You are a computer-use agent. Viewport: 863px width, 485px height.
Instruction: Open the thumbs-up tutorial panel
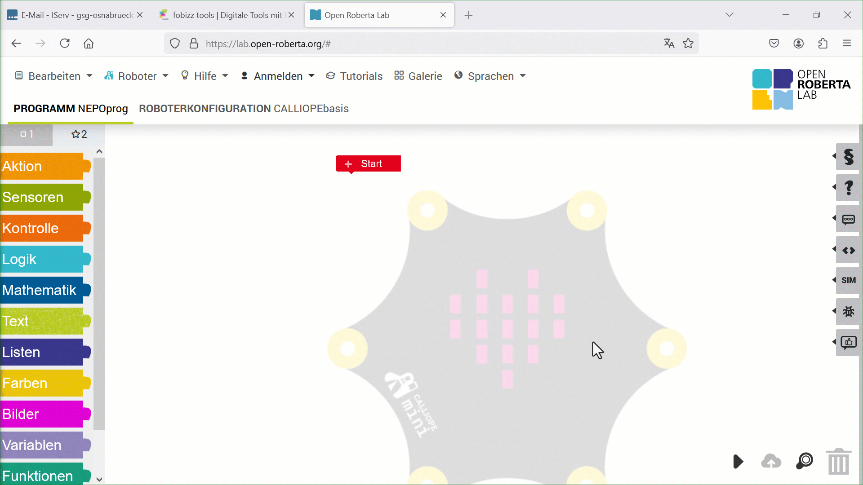848,343
